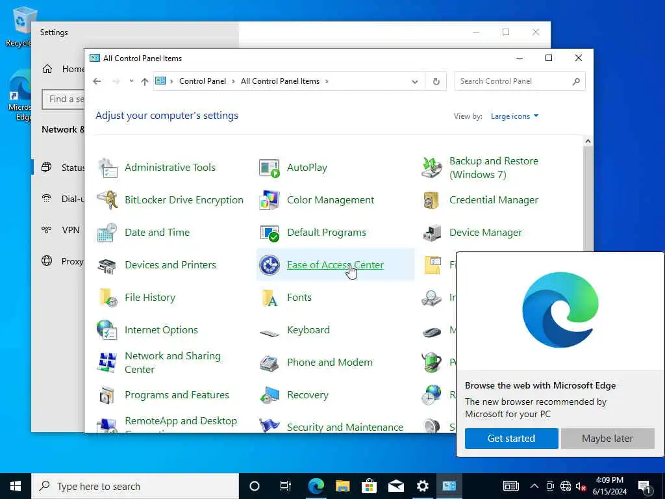This screenshot has width=665, height=499.
Task: Open recent locations dropdown arrow
Action: coord(131,81)
